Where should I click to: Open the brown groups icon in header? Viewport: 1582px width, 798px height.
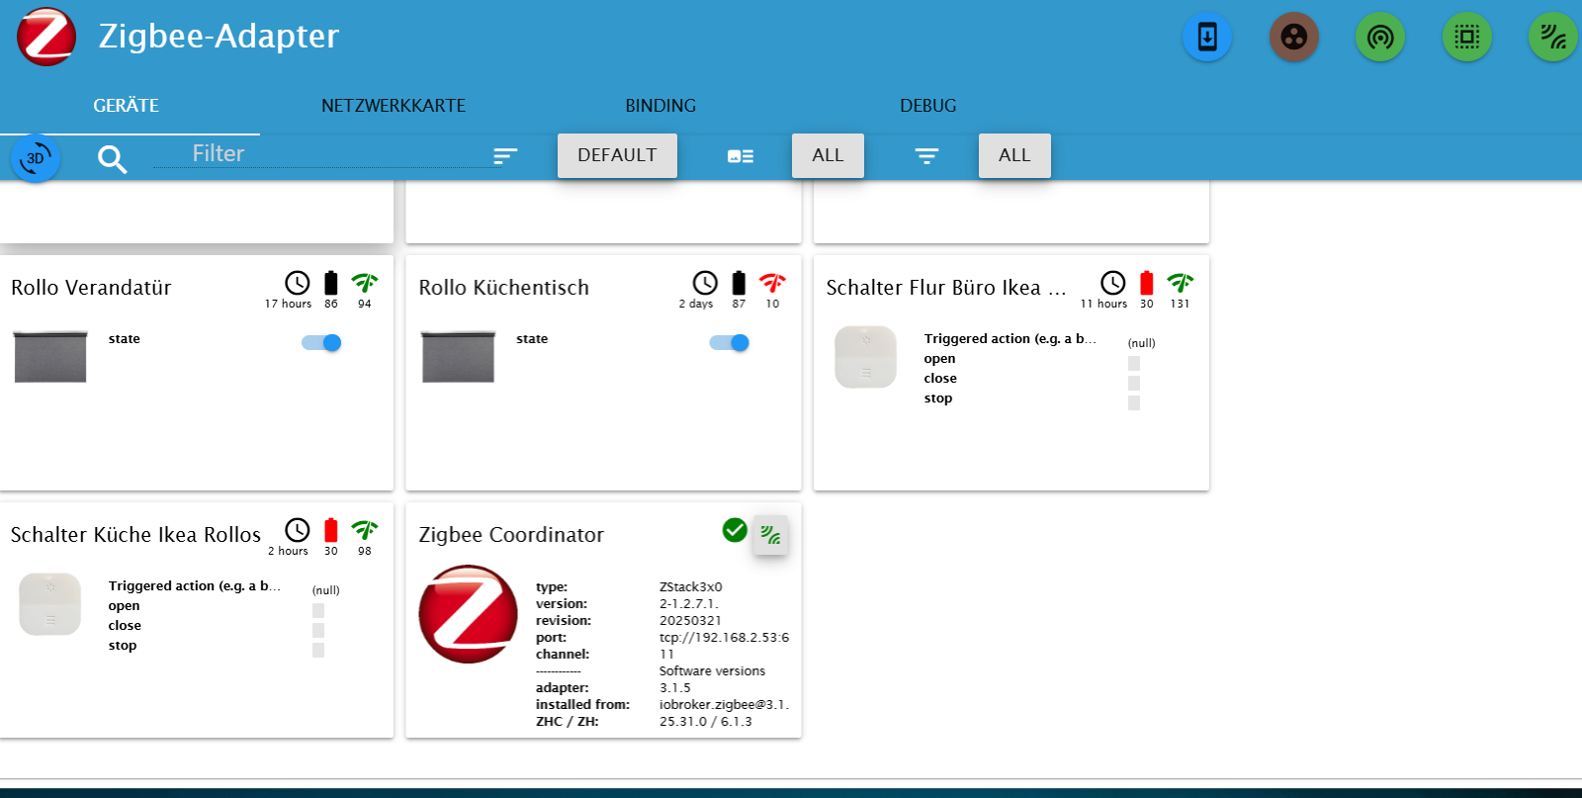tap(1294, 37)
